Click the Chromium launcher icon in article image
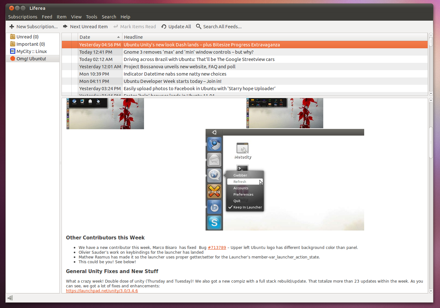 pos(214,144)
